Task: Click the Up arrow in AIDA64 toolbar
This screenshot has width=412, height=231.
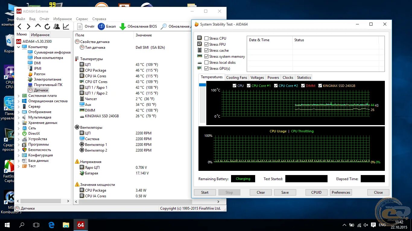Action: tap(38, 26)
